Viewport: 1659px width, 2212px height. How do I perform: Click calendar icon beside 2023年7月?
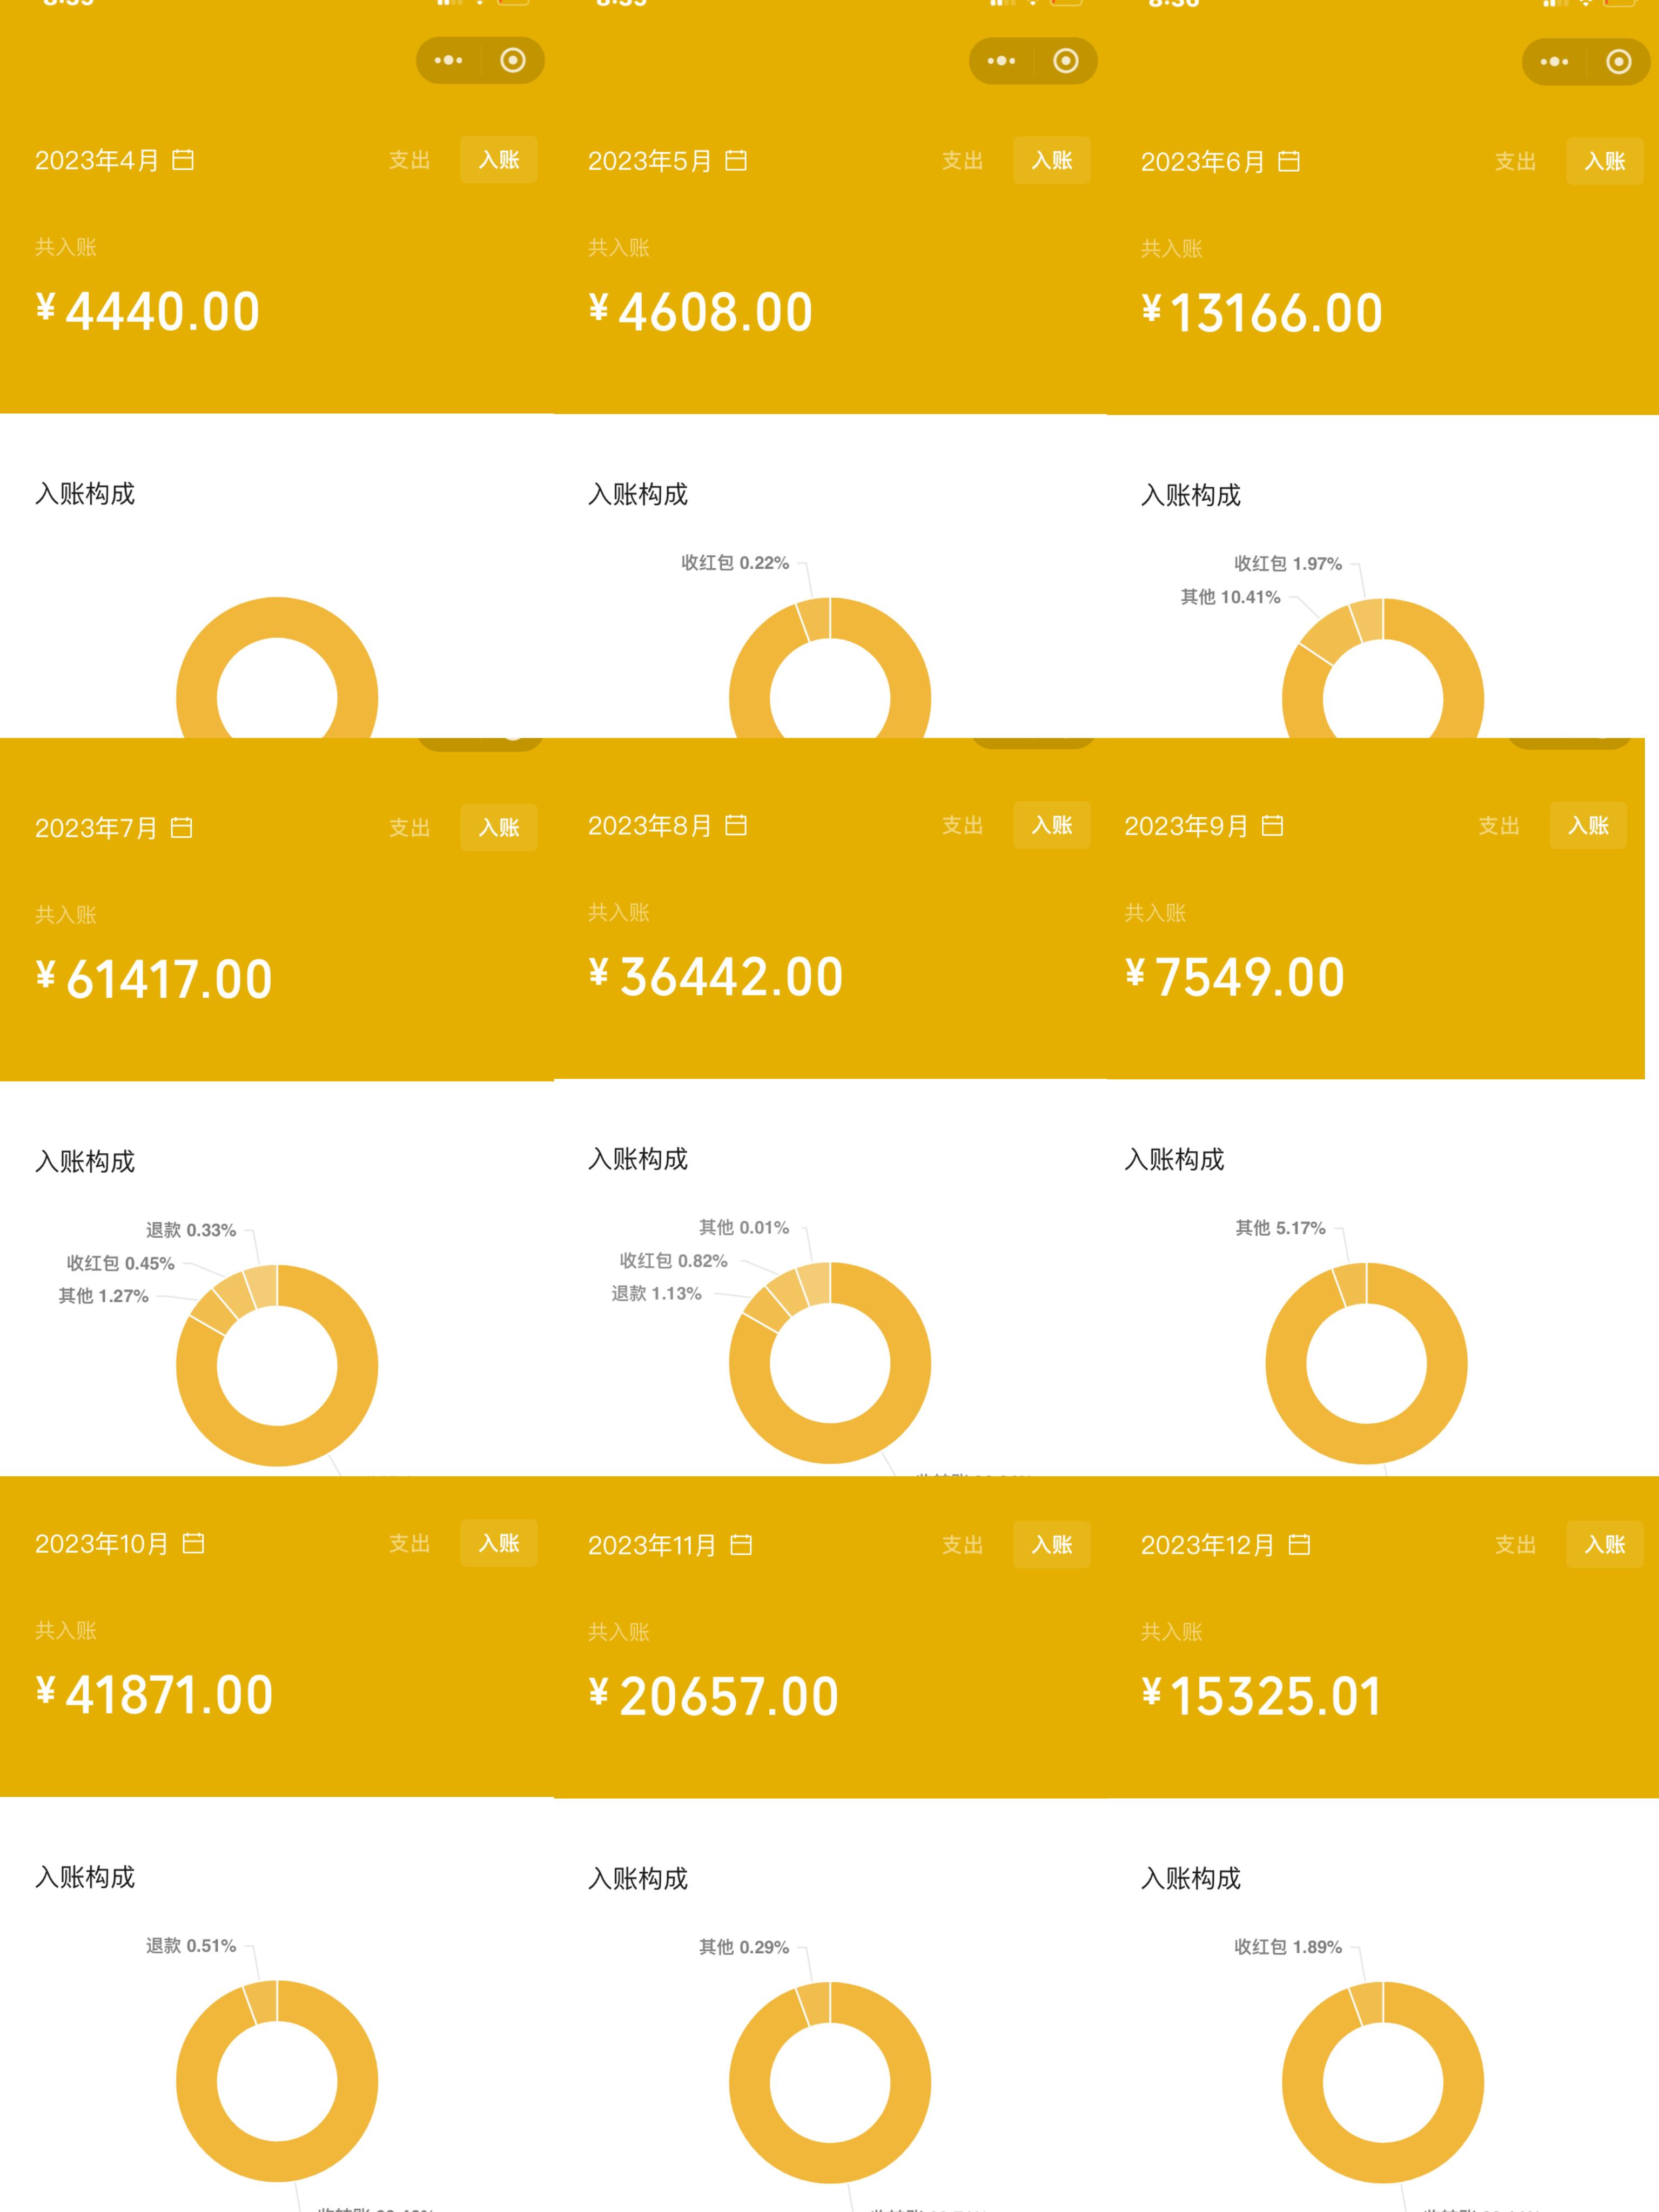182,828
